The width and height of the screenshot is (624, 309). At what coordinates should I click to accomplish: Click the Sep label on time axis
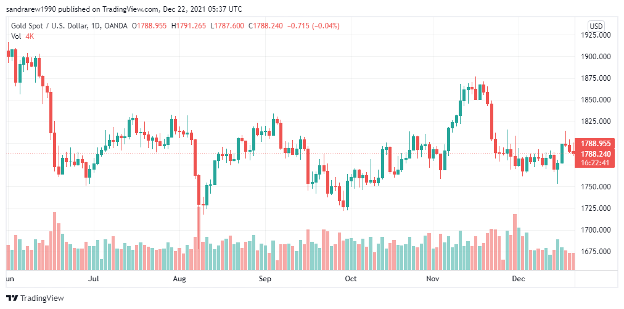pos(265,279)
